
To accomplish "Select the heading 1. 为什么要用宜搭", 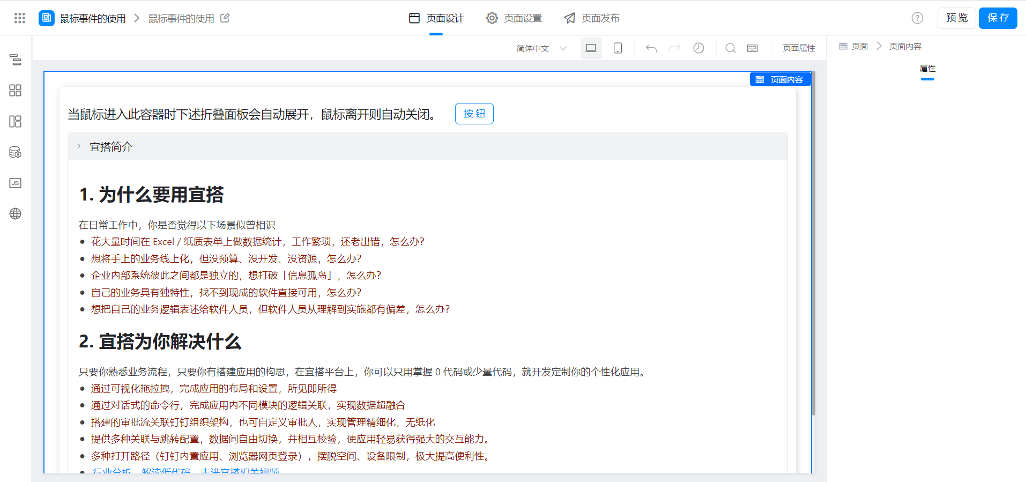I will pos(151,195).
